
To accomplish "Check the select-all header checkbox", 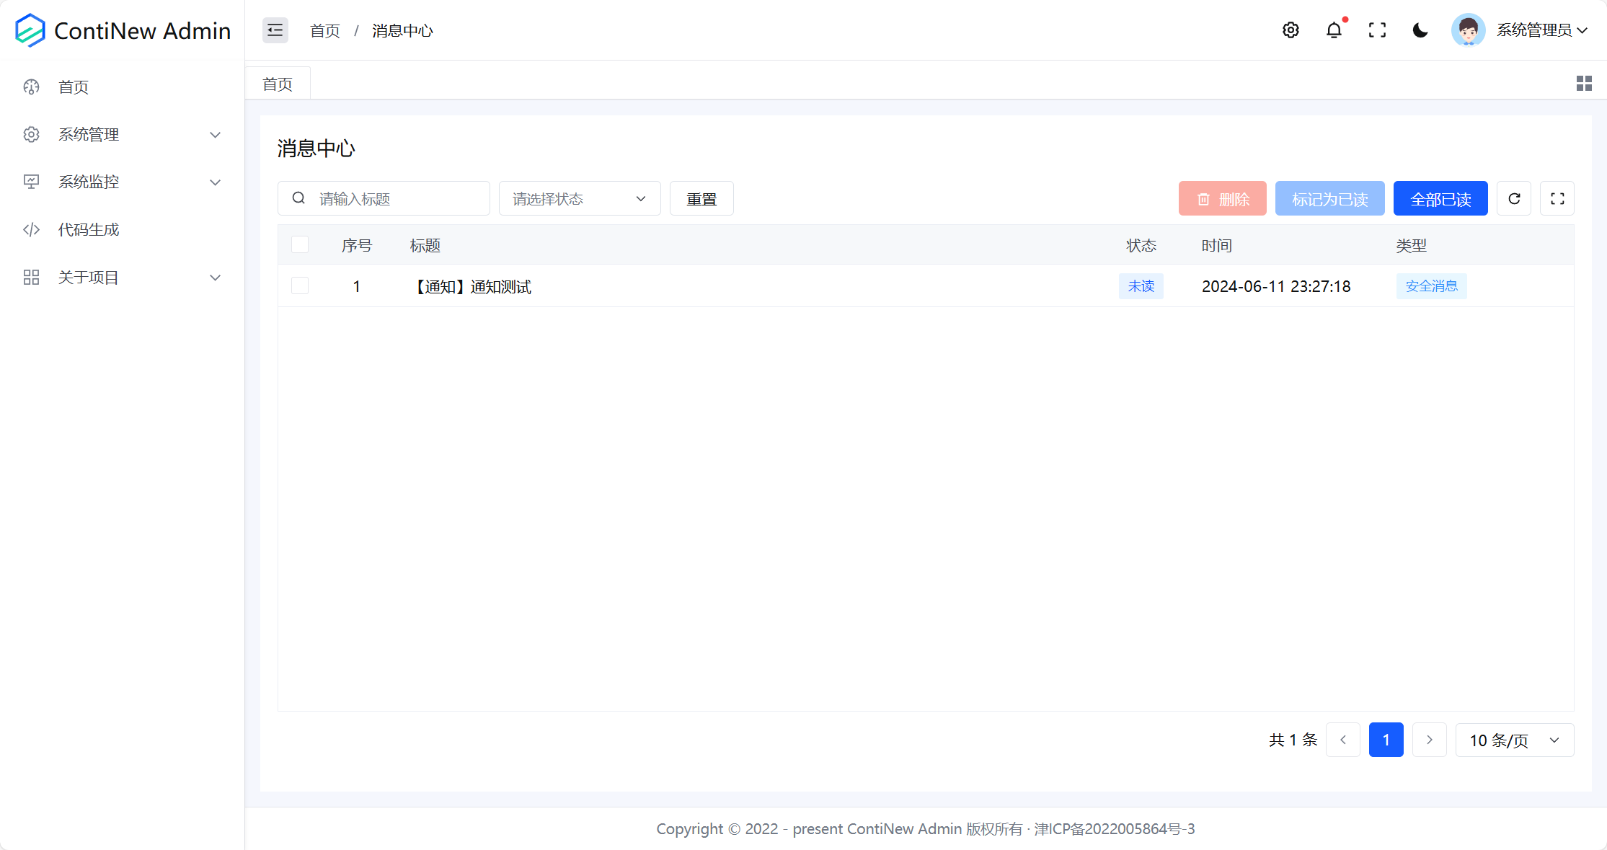I will click(x=300, y=245).
